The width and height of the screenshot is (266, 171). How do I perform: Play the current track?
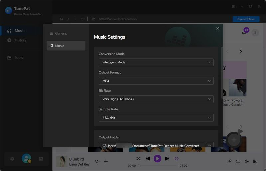(x=157, y=159)
